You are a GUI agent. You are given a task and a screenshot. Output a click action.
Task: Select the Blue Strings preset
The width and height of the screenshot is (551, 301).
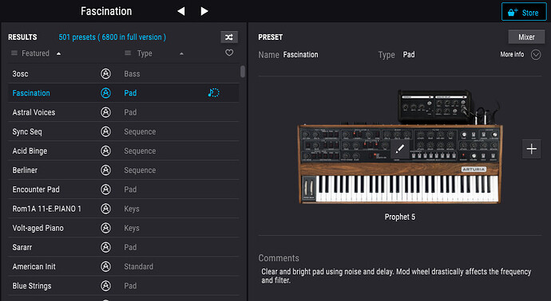click(123, 286)
